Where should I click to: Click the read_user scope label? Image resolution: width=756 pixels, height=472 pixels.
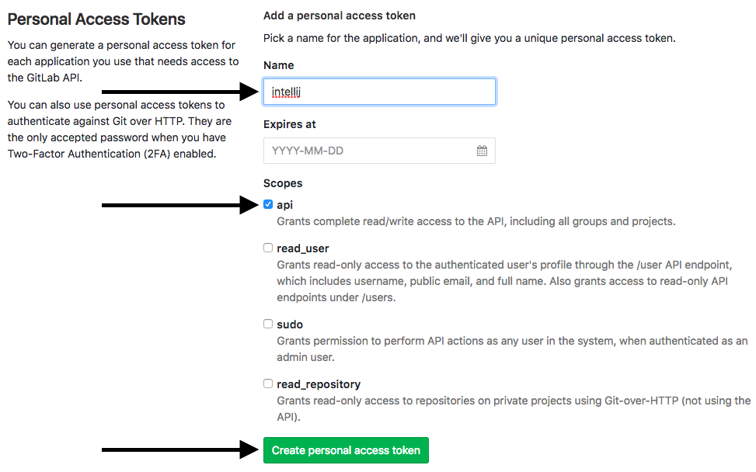point(303,248)
